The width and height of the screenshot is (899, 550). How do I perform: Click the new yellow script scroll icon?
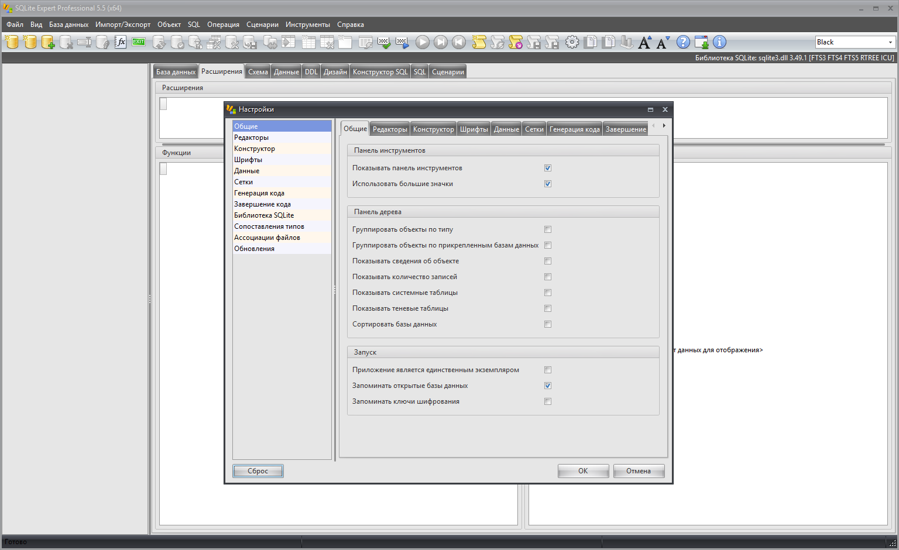pos(479,42)
